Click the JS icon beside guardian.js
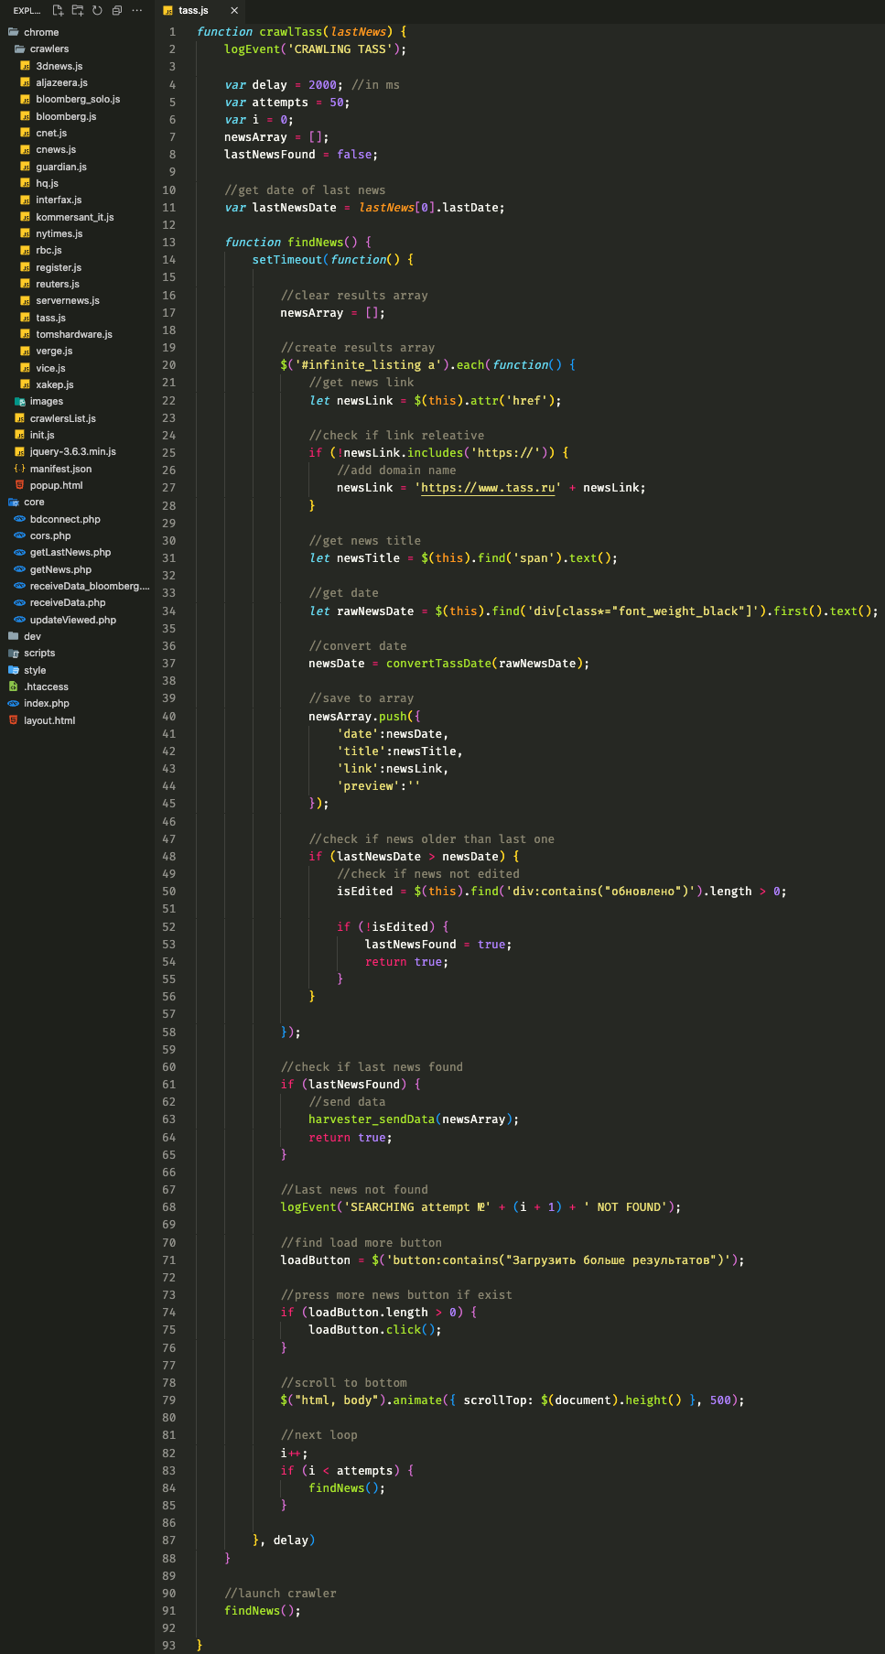 26,167
